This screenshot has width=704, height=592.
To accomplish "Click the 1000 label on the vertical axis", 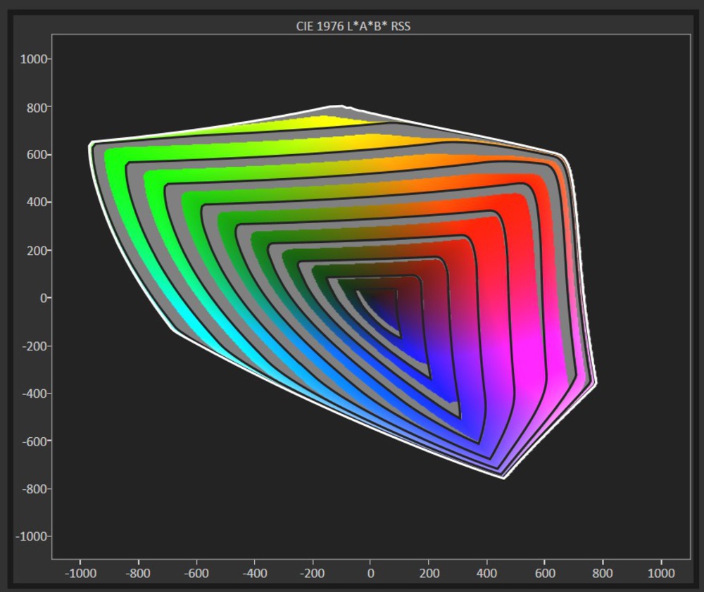I will click(x=32, y=60).
